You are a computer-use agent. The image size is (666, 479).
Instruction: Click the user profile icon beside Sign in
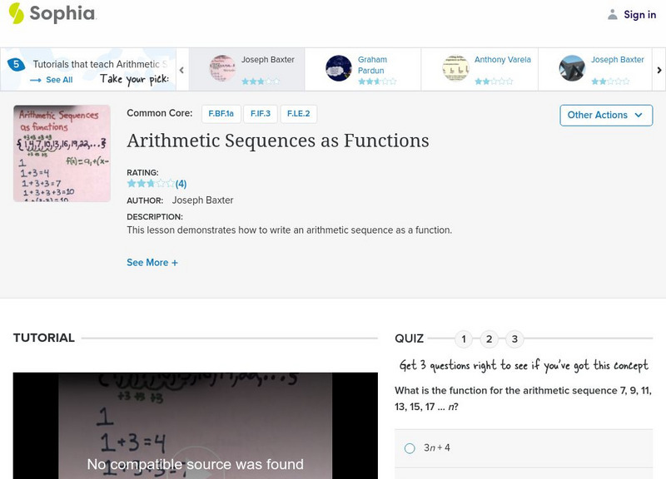point(612,14)
